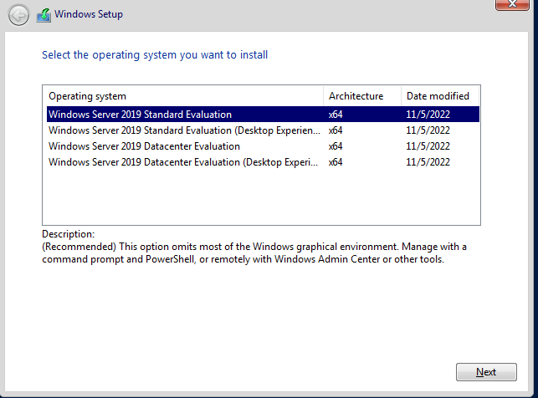The height and width of the screenshot is (398, 538).
Task: Click the back arrow button
Action: pos(18,15)
